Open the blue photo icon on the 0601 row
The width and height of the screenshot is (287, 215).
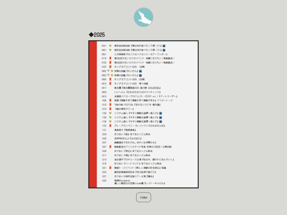164,50
